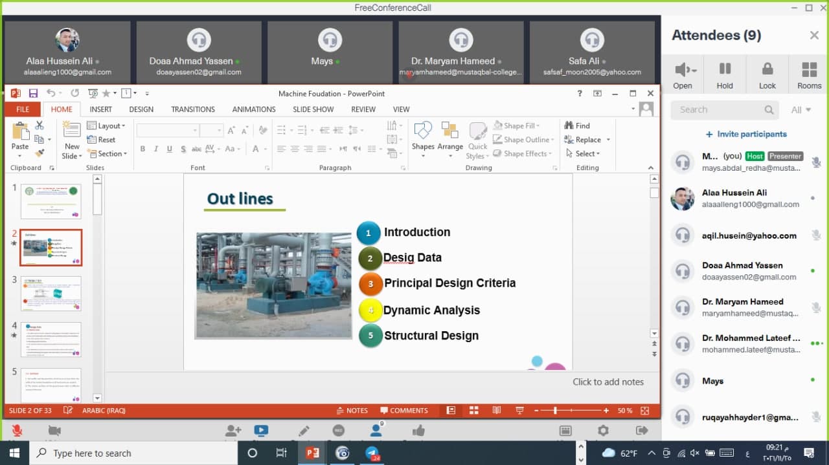Screen dimensions: 829x465
Task: Click the zoom slider in PowerPoint status bar
Action: tap(555, 411)
